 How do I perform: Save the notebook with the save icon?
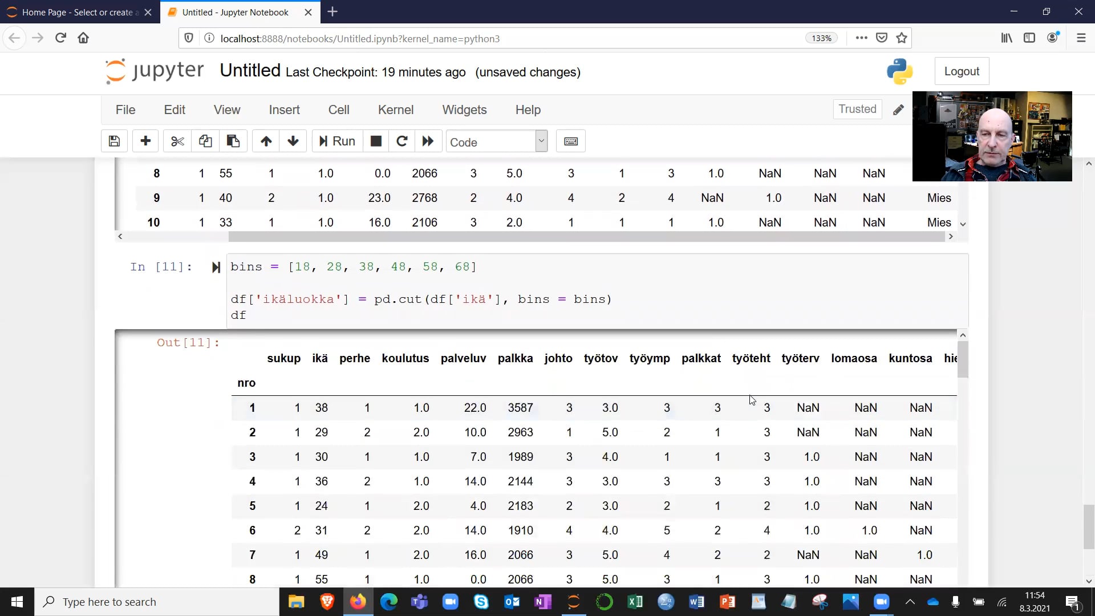(113, 141)
